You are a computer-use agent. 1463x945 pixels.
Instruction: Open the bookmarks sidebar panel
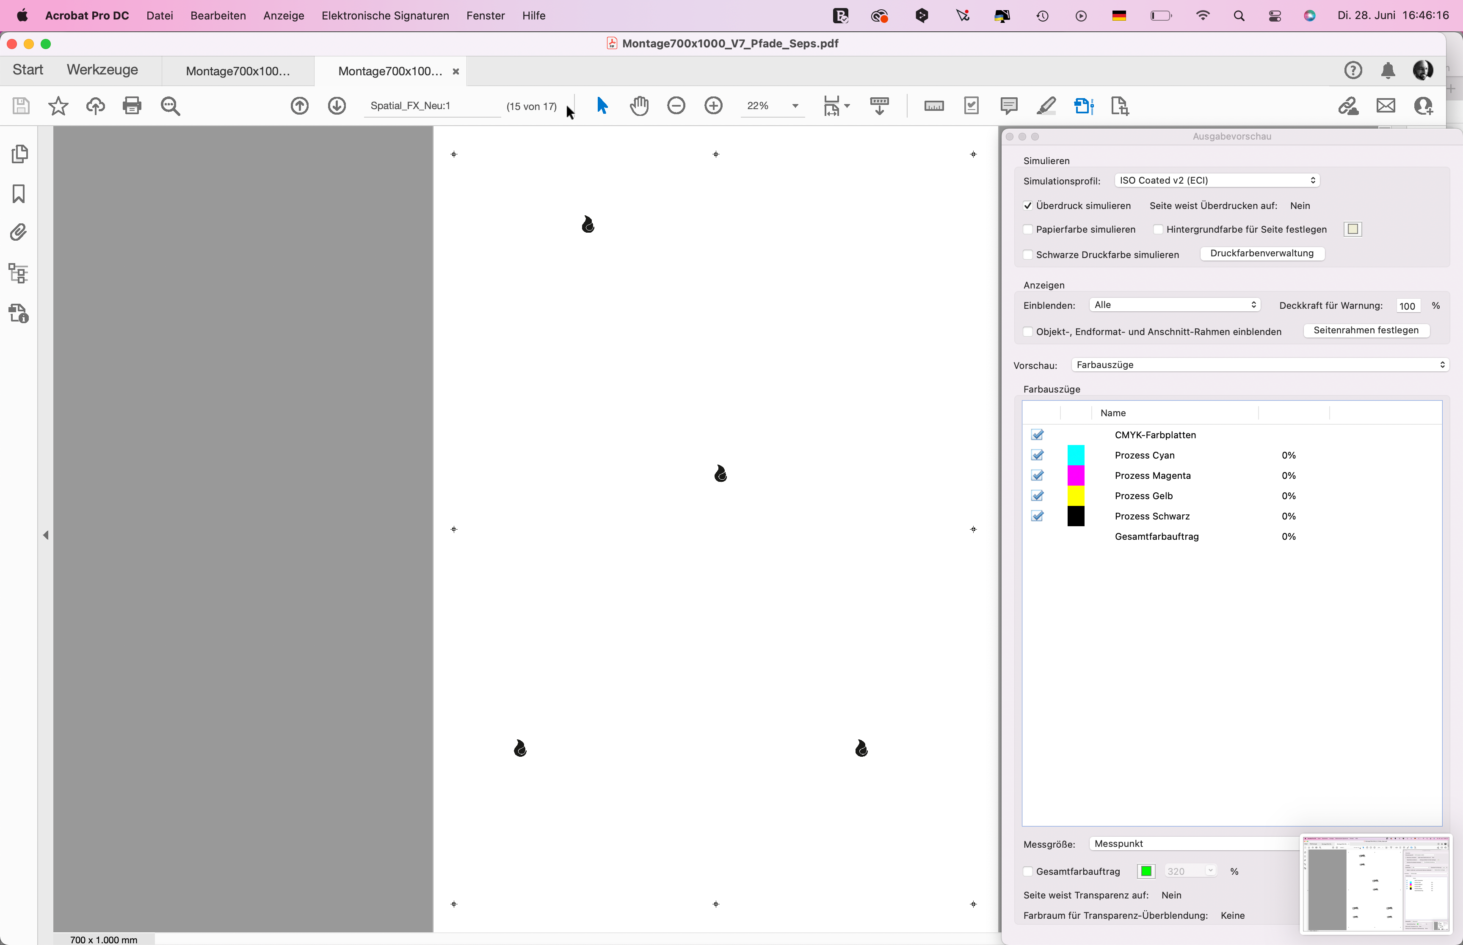point(19,194)
